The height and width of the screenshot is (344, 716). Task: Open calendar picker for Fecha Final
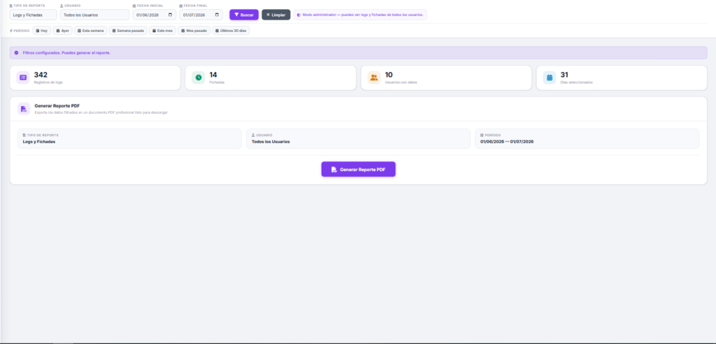click(217, 15)
